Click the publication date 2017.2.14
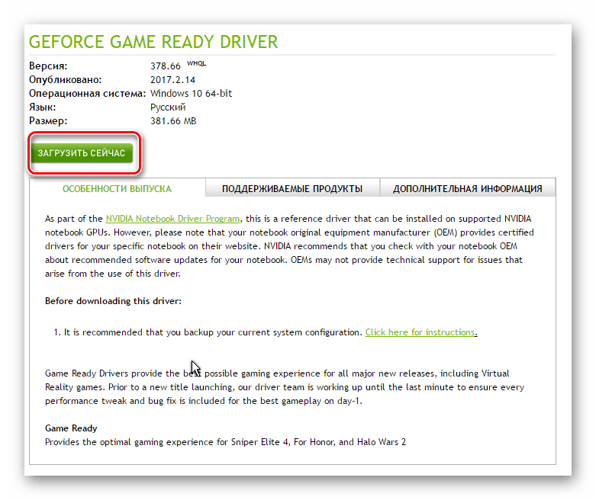 coord(174,80)
